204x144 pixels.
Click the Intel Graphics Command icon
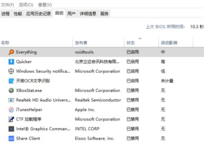point(11,129)
